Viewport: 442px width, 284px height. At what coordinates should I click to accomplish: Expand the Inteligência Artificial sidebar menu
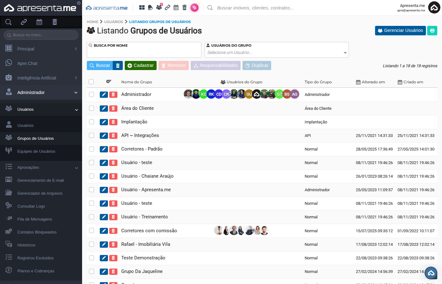tap(41, 78)
